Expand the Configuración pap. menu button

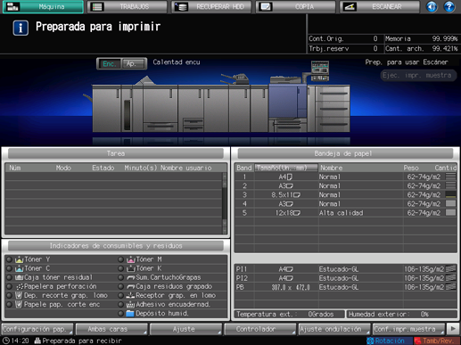point(37,329)
